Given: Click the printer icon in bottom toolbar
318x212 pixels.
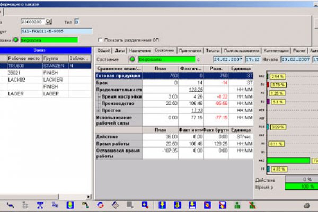Looking at the screenshot, I should click(x=306, y=205).
